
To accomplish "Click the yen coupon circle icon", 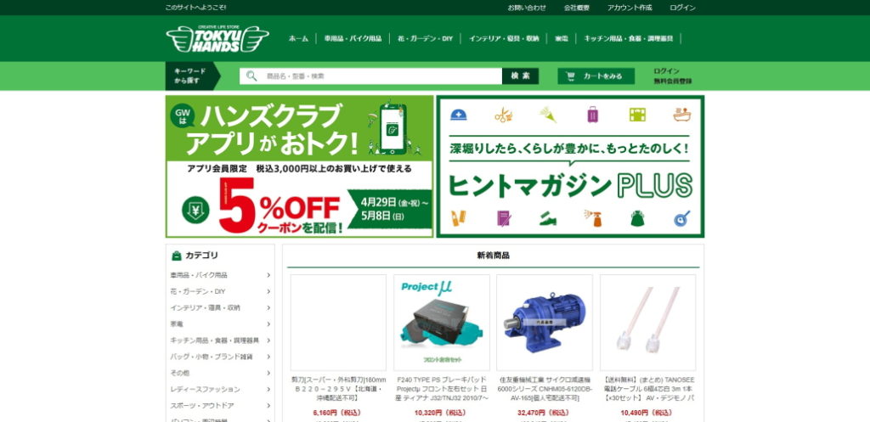I will pyautogui.click(x=195, y=210).
